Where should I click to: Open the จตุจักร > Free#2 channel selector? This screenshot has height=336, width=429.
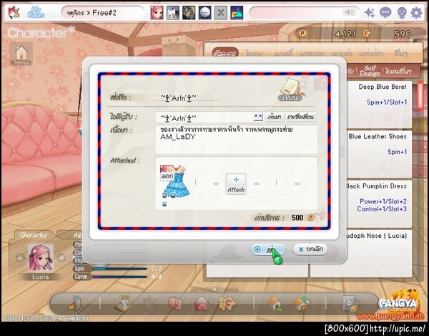(x=102, y=13)
